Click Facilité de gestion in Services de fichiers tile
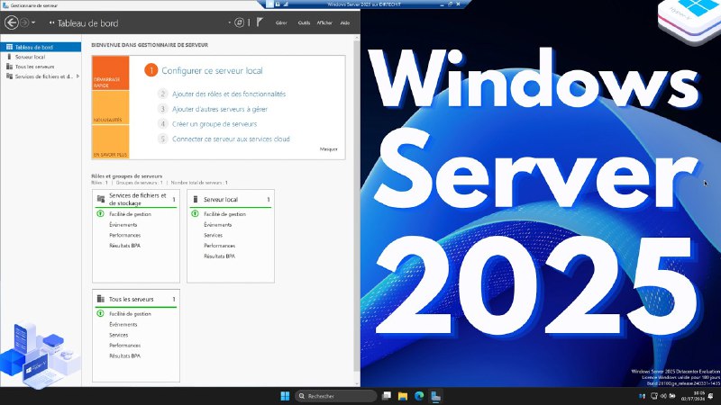This screenshot has width=721, height=405. click(x=130, y=214)
